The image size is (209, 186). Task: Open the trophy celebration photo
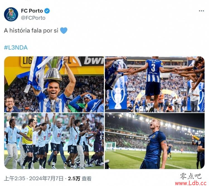[x=54, y=84]
